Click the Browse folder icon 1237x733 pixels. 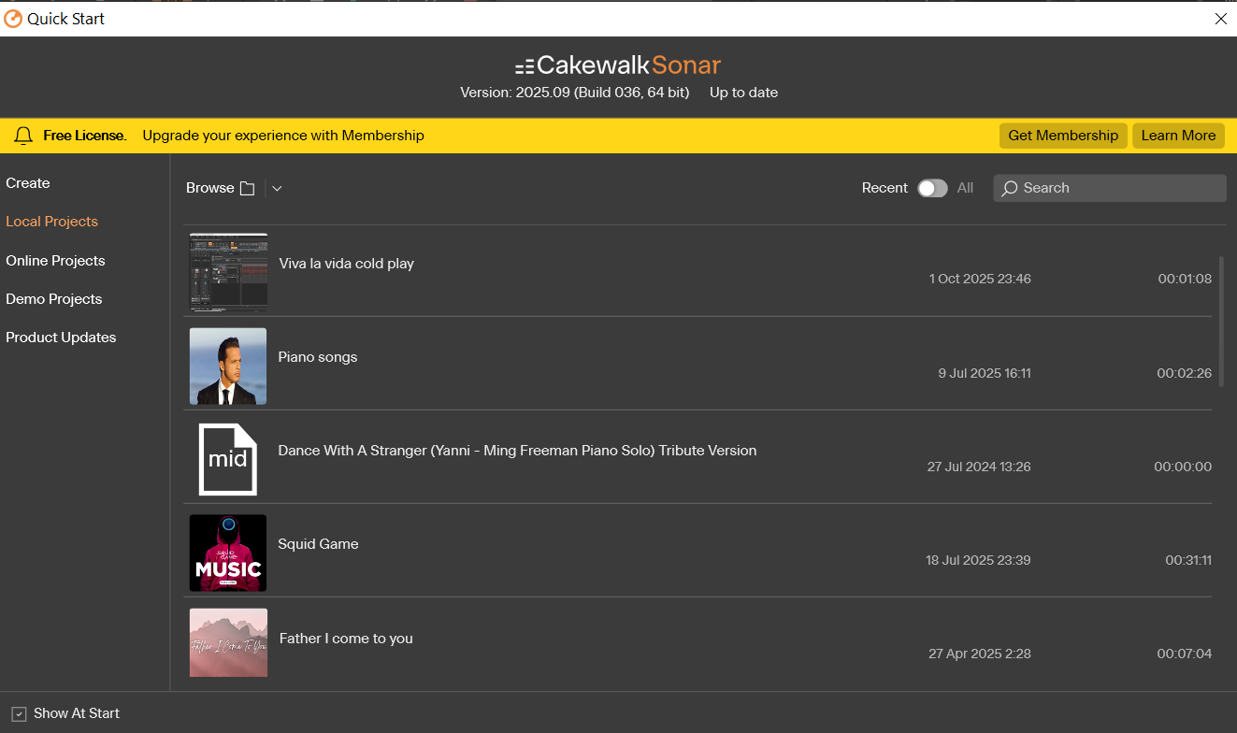(x=247, y=188)
